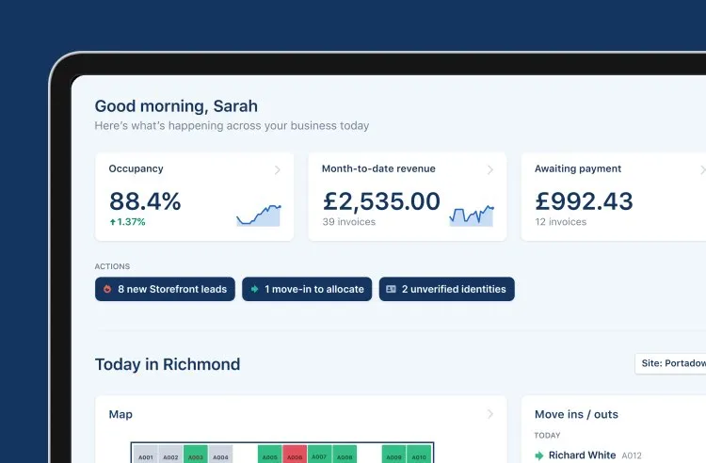Open the Month-to-date revenue card chevron
706x463 pixels.
point(490,170)
